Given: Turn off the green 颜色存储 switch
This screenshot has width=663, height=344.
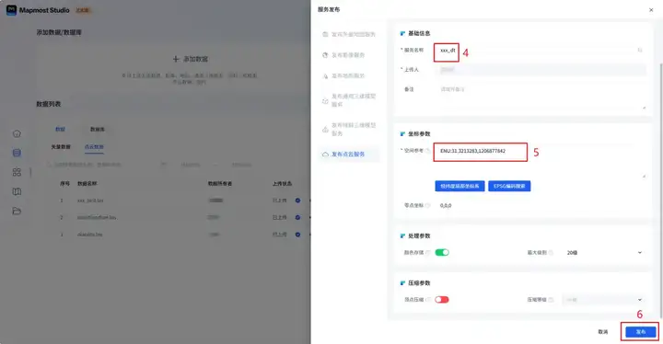Looking at the screenshot, I should pyautogui.click(x=442, y=252).
